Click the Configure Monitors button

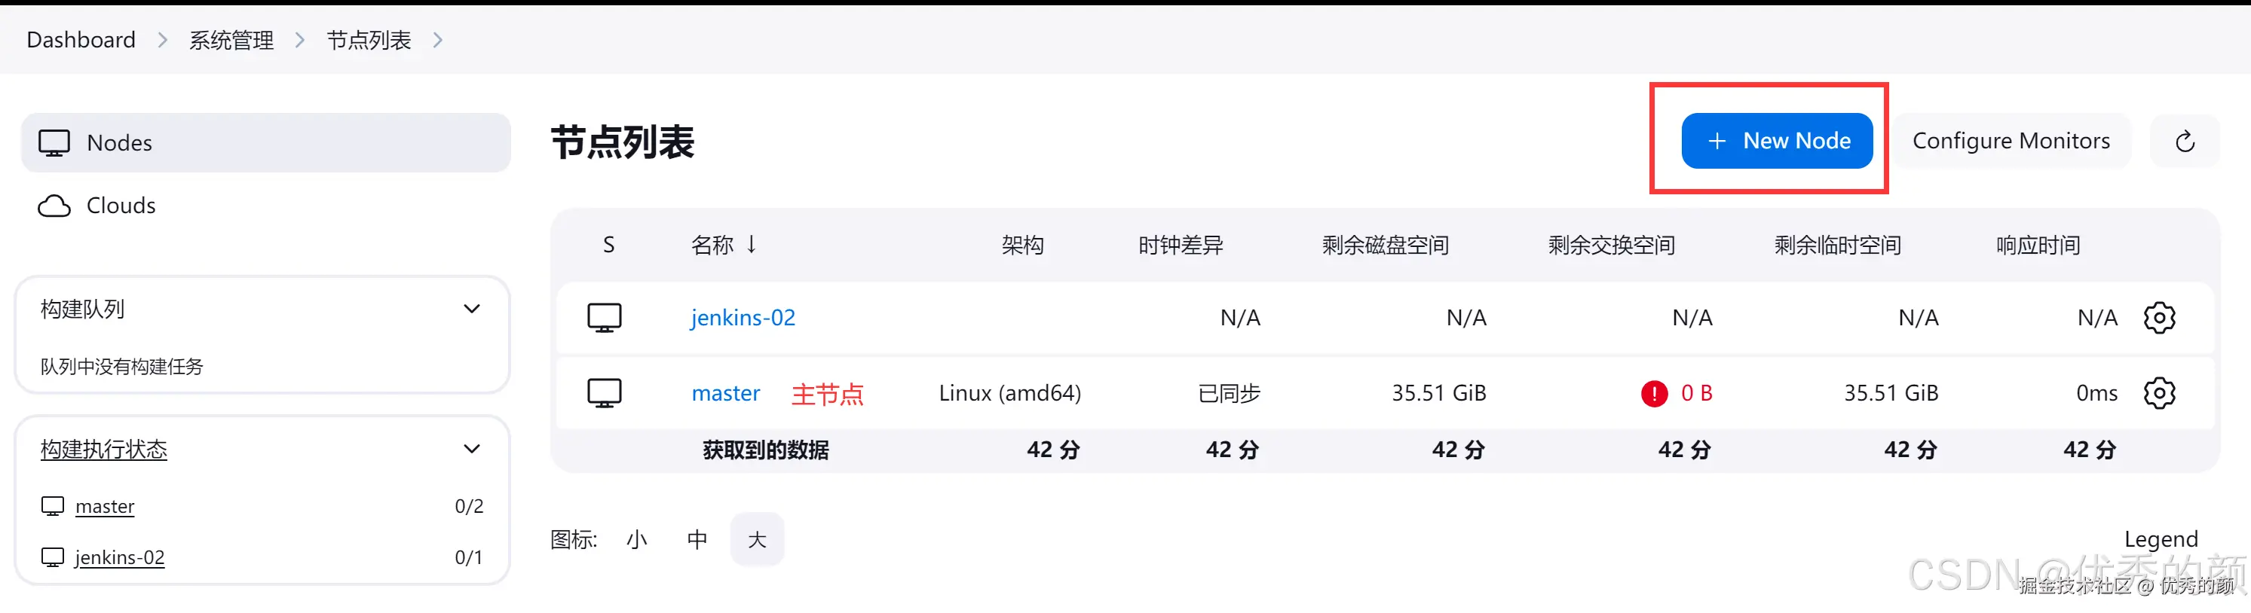tap(2011, 141)
